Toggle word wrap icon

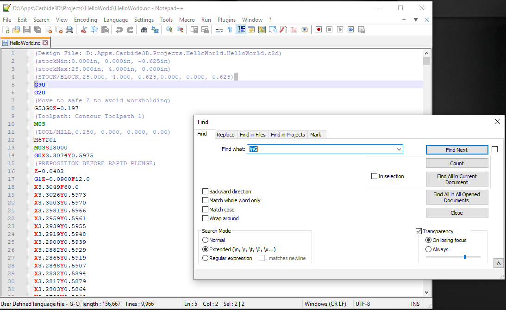pyautogui.click(x=219, y=30)
